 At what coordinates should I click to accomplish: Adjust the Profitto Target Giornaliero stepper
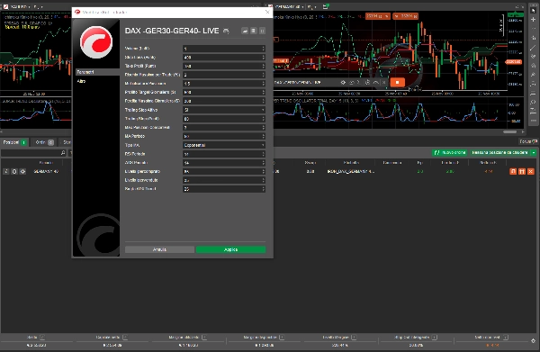(x=263, y=93)
